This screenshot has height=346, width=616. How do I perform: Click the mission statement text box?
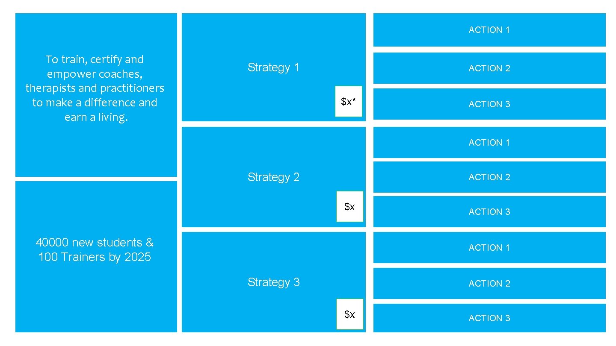(96, 95)
